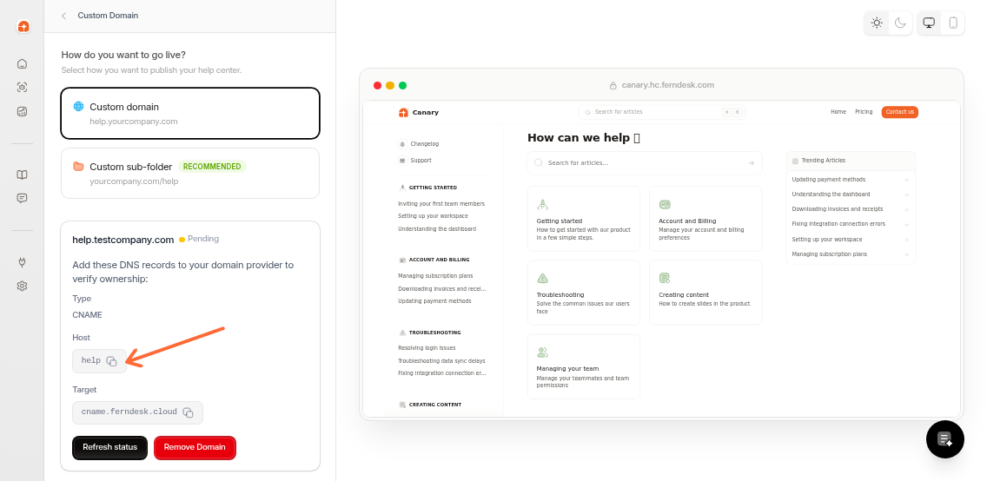Click the Refresh status button

(109, 447)
